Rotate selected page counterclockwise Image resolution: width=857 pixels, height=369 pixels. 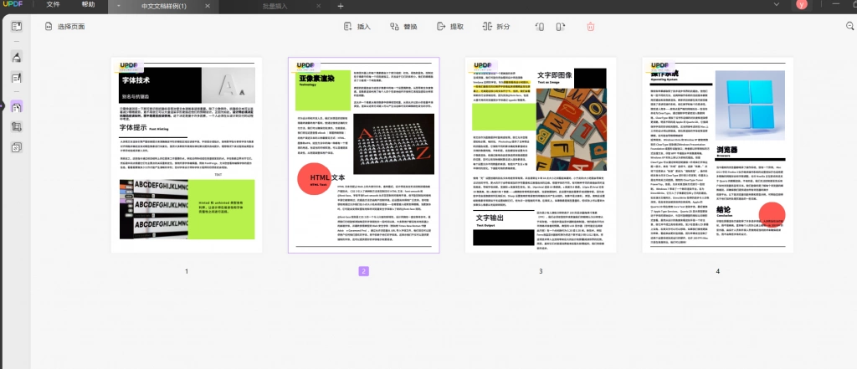tap(540, 26)
